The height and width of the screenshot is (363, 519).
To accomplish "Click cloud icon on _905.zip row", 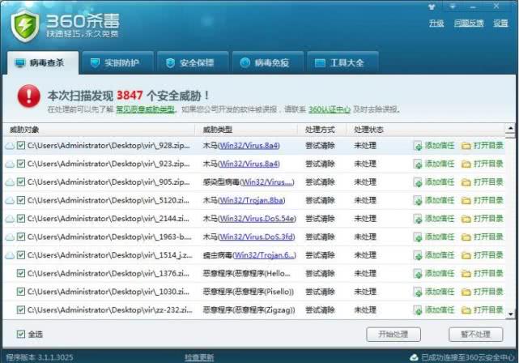I will pos(10,182).
